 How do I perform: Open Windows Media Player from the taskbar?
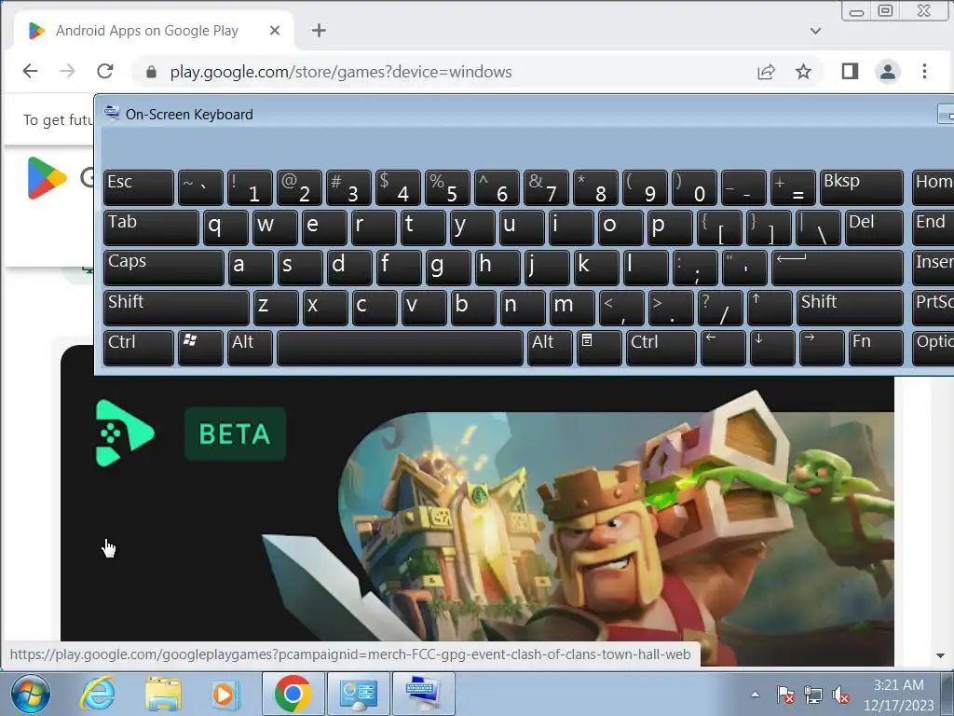pos(224,694)
